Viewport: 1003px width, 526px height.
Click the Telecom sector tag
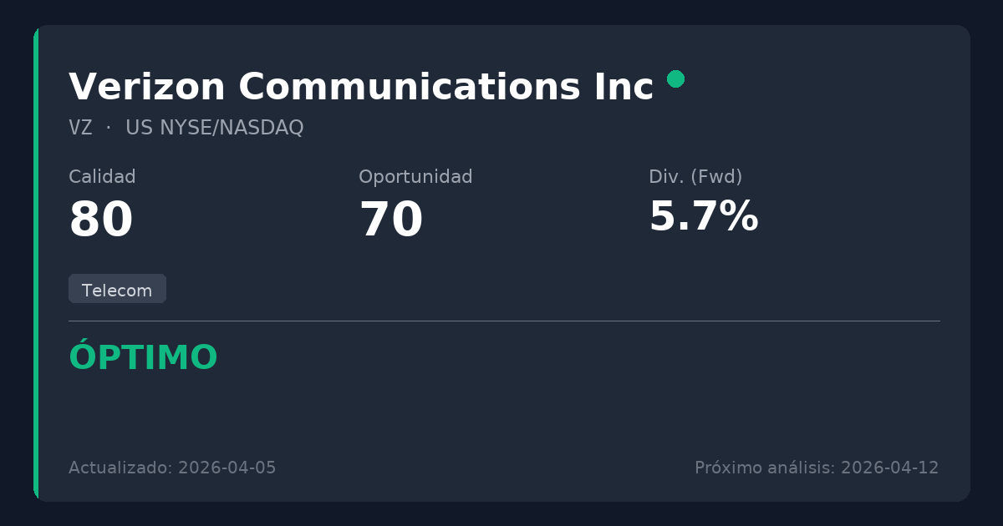[117, 291]
